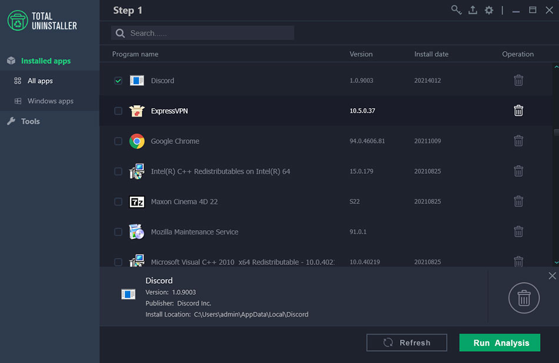The height and width of the screenshot is (363, 559).
Task: Click the Refresh button
Action: pos(407,342)
